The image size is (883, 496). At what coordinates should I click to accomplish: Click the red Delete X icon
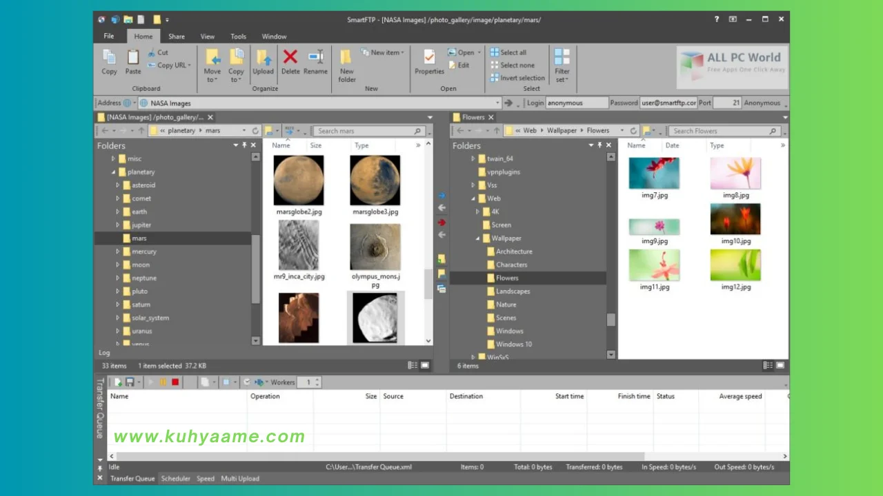[290, 56]
